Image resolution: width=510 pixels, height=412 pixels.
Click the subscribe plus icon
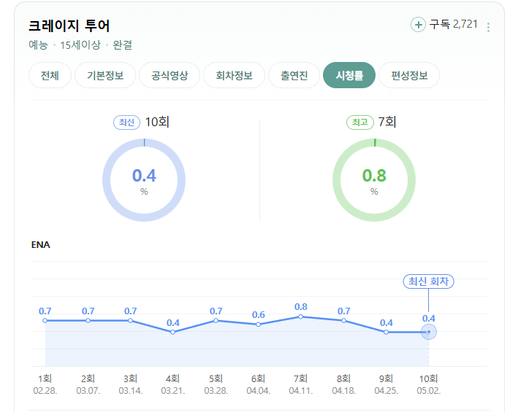pos(418,25)
